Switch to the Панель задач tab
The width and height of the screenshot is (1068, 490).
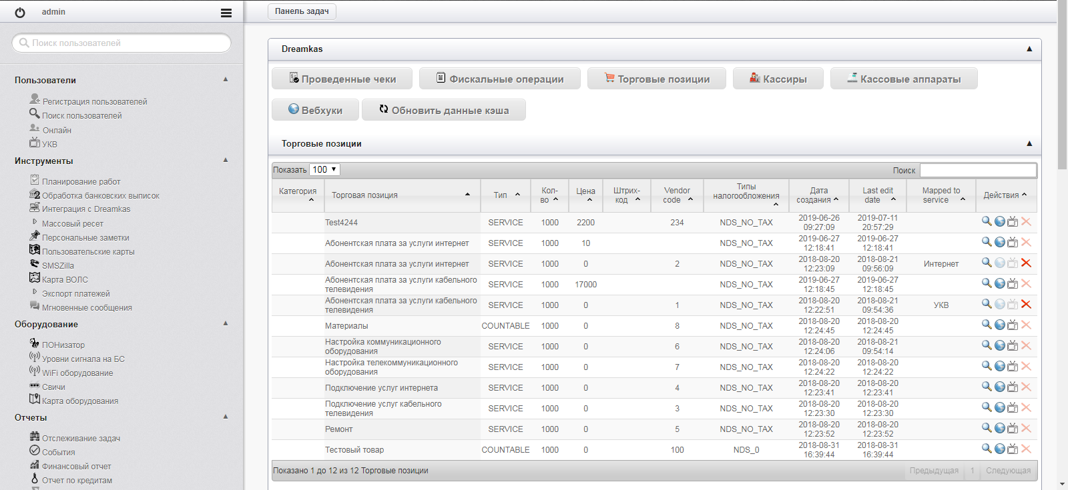[x=302, y=11]
